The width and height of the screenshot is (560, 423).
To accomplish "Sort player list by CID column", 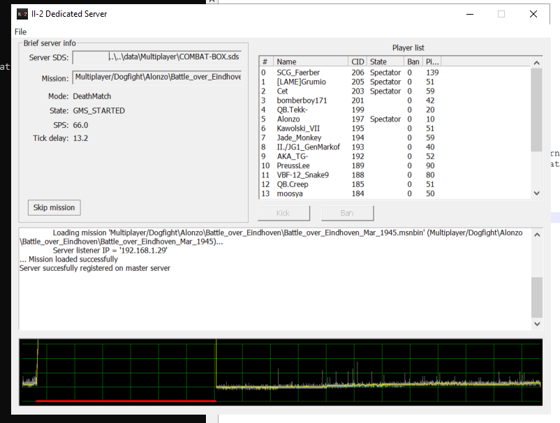I will (358, 62).
